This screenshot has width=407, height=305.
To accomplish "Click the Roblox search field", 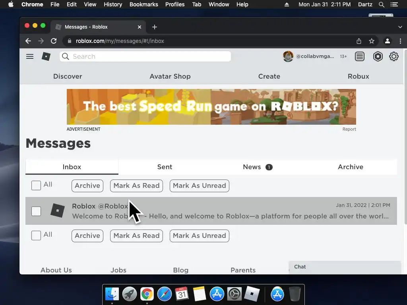I will [145, 56].
